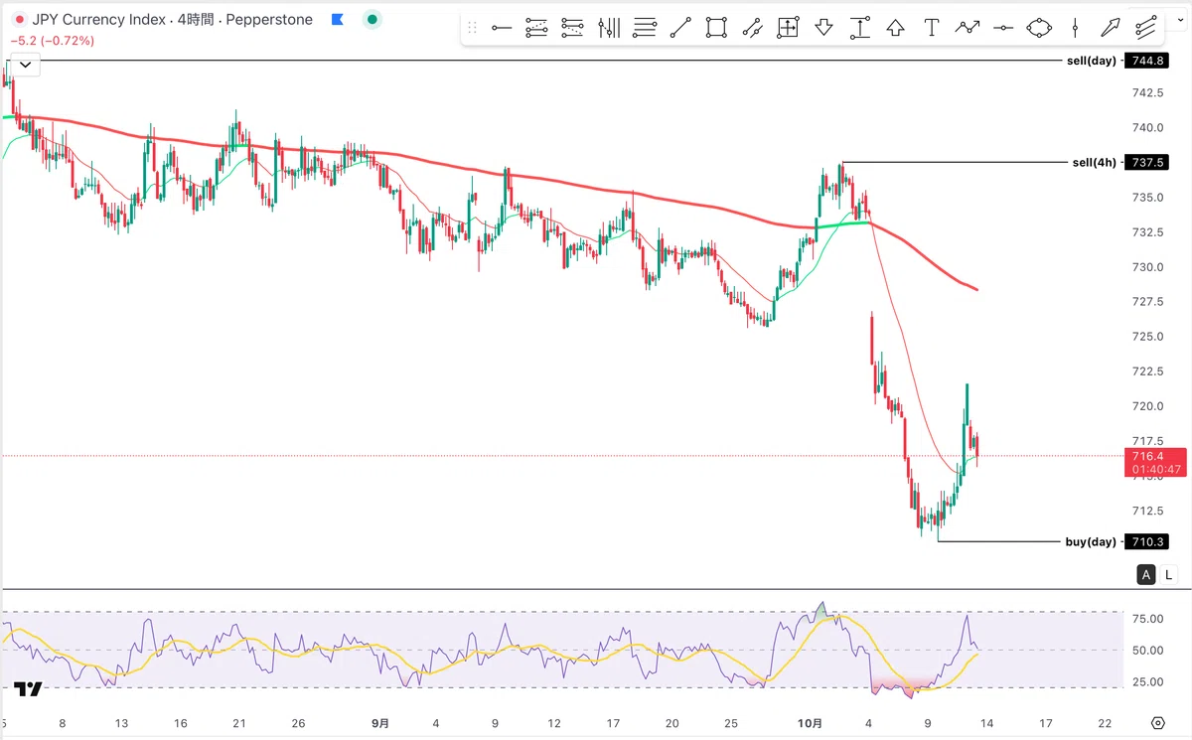Select the channel tool with falling dashed diagonal
The width and height of the screenshot is (1192, 740).
pyautogui.click(x=572, y=28)
